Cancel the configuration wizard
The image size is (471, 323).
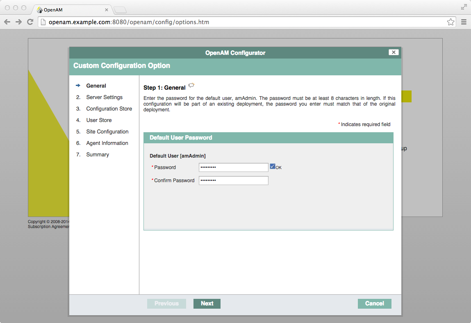tap(375, 303)
